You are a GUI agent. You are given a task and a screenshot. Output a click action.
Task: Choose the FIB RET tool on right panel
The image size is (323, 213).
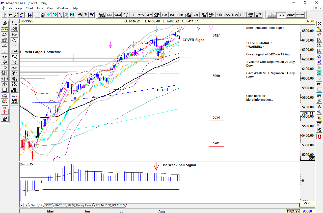319,40
